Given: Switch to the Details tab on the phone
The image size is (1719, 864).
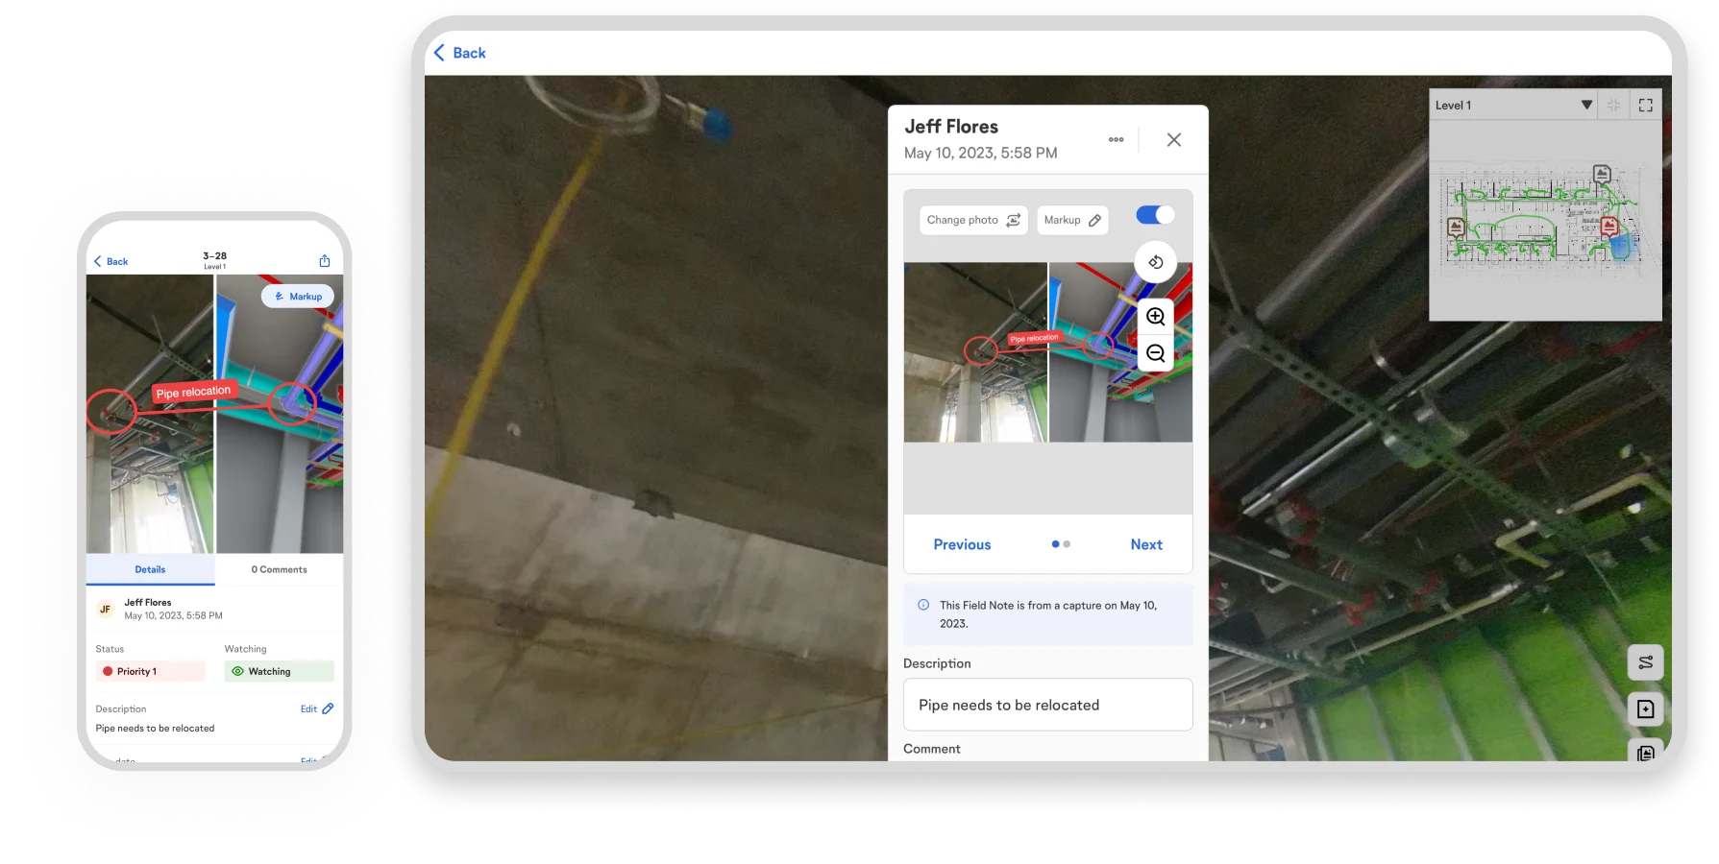Looking at the screenshot, I should (x=150, y=568).
